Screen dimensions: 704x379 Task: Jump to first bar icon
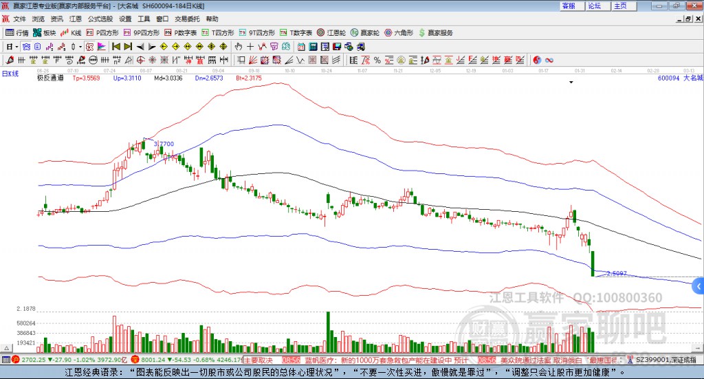pyautogui.click(x=116, y=46)
